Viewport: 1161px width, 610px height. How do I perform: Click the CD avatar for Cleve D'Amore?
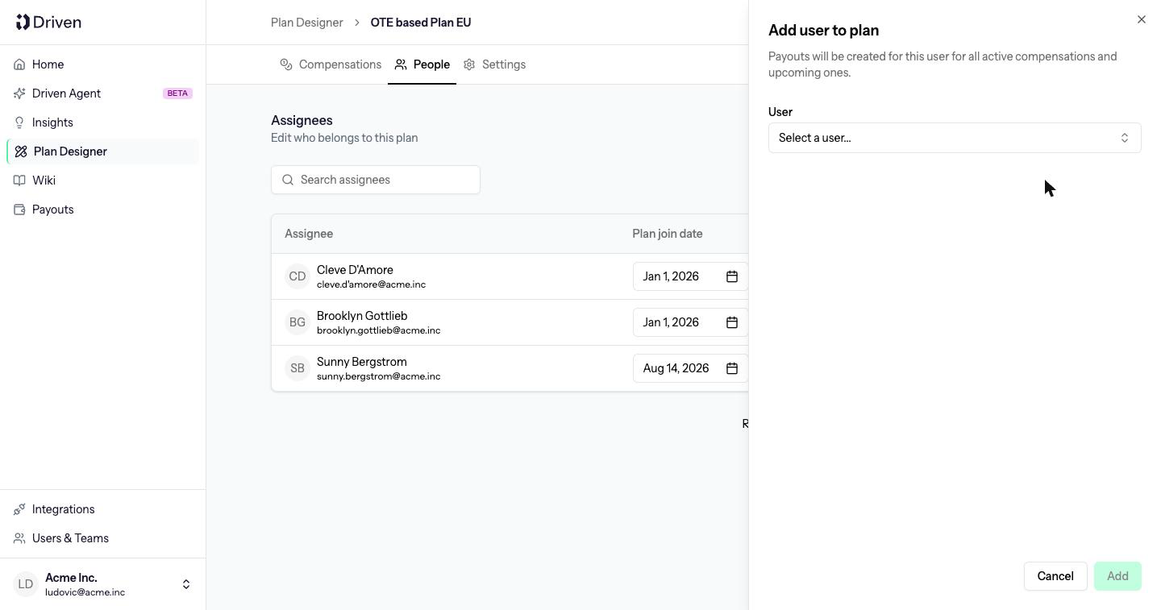(x=298, y=276)
